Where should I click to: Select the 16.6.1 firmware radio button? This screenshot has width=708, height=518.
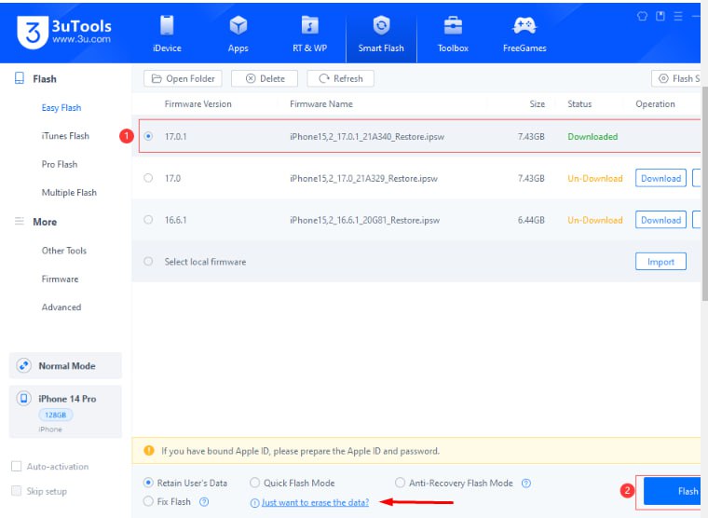[148, 220]
